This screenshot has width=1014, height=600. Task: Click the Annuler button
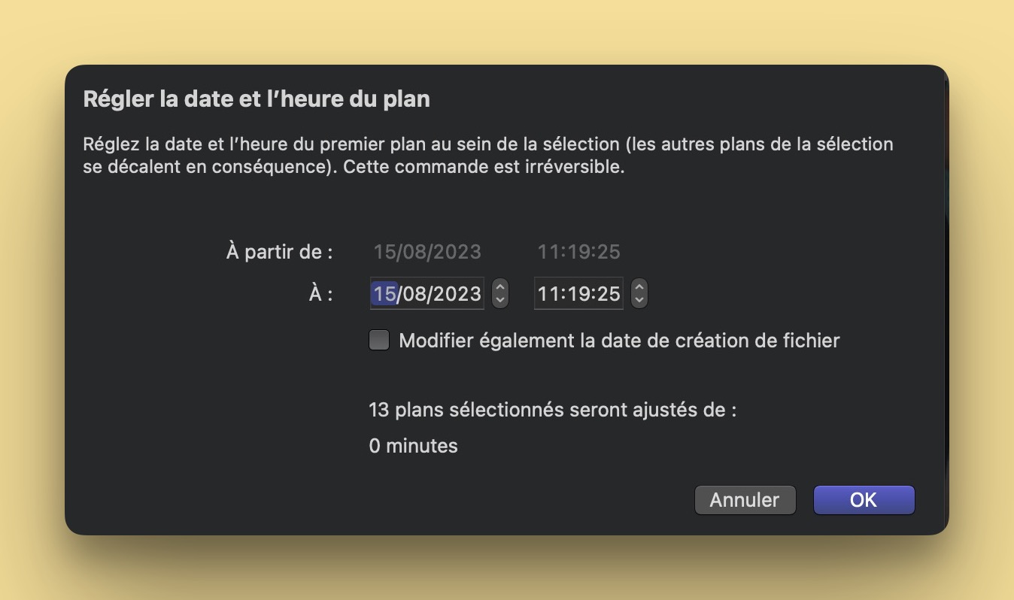click(x=745, y=500)
